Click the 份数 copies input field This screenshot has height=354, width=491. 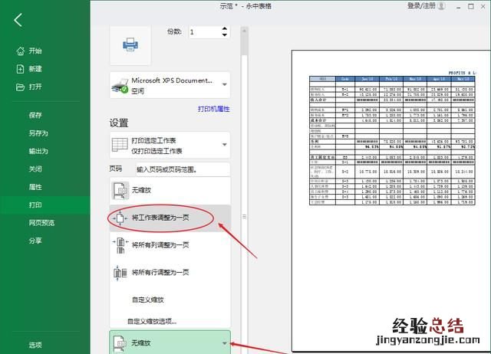coord(205,32)
